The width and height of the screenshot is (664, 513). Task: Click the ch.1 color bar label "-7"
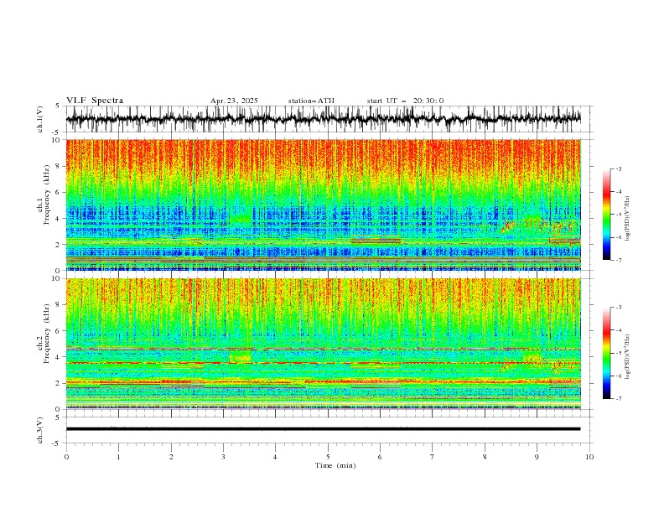pos(619,260)
